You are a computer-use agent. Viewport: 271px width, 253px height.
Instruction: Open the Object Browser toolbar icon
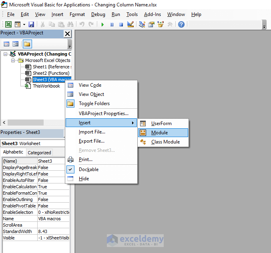click(161, 24)
